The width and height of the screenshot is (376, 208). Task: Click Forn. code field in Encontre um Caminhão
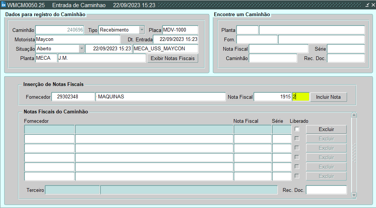pos(257,39)
